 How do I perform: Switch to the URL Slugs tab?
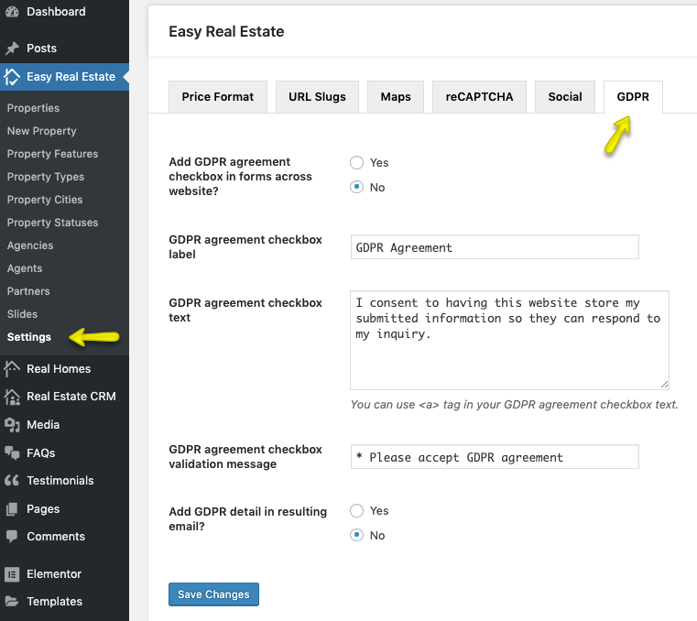[x=317, y=97]
